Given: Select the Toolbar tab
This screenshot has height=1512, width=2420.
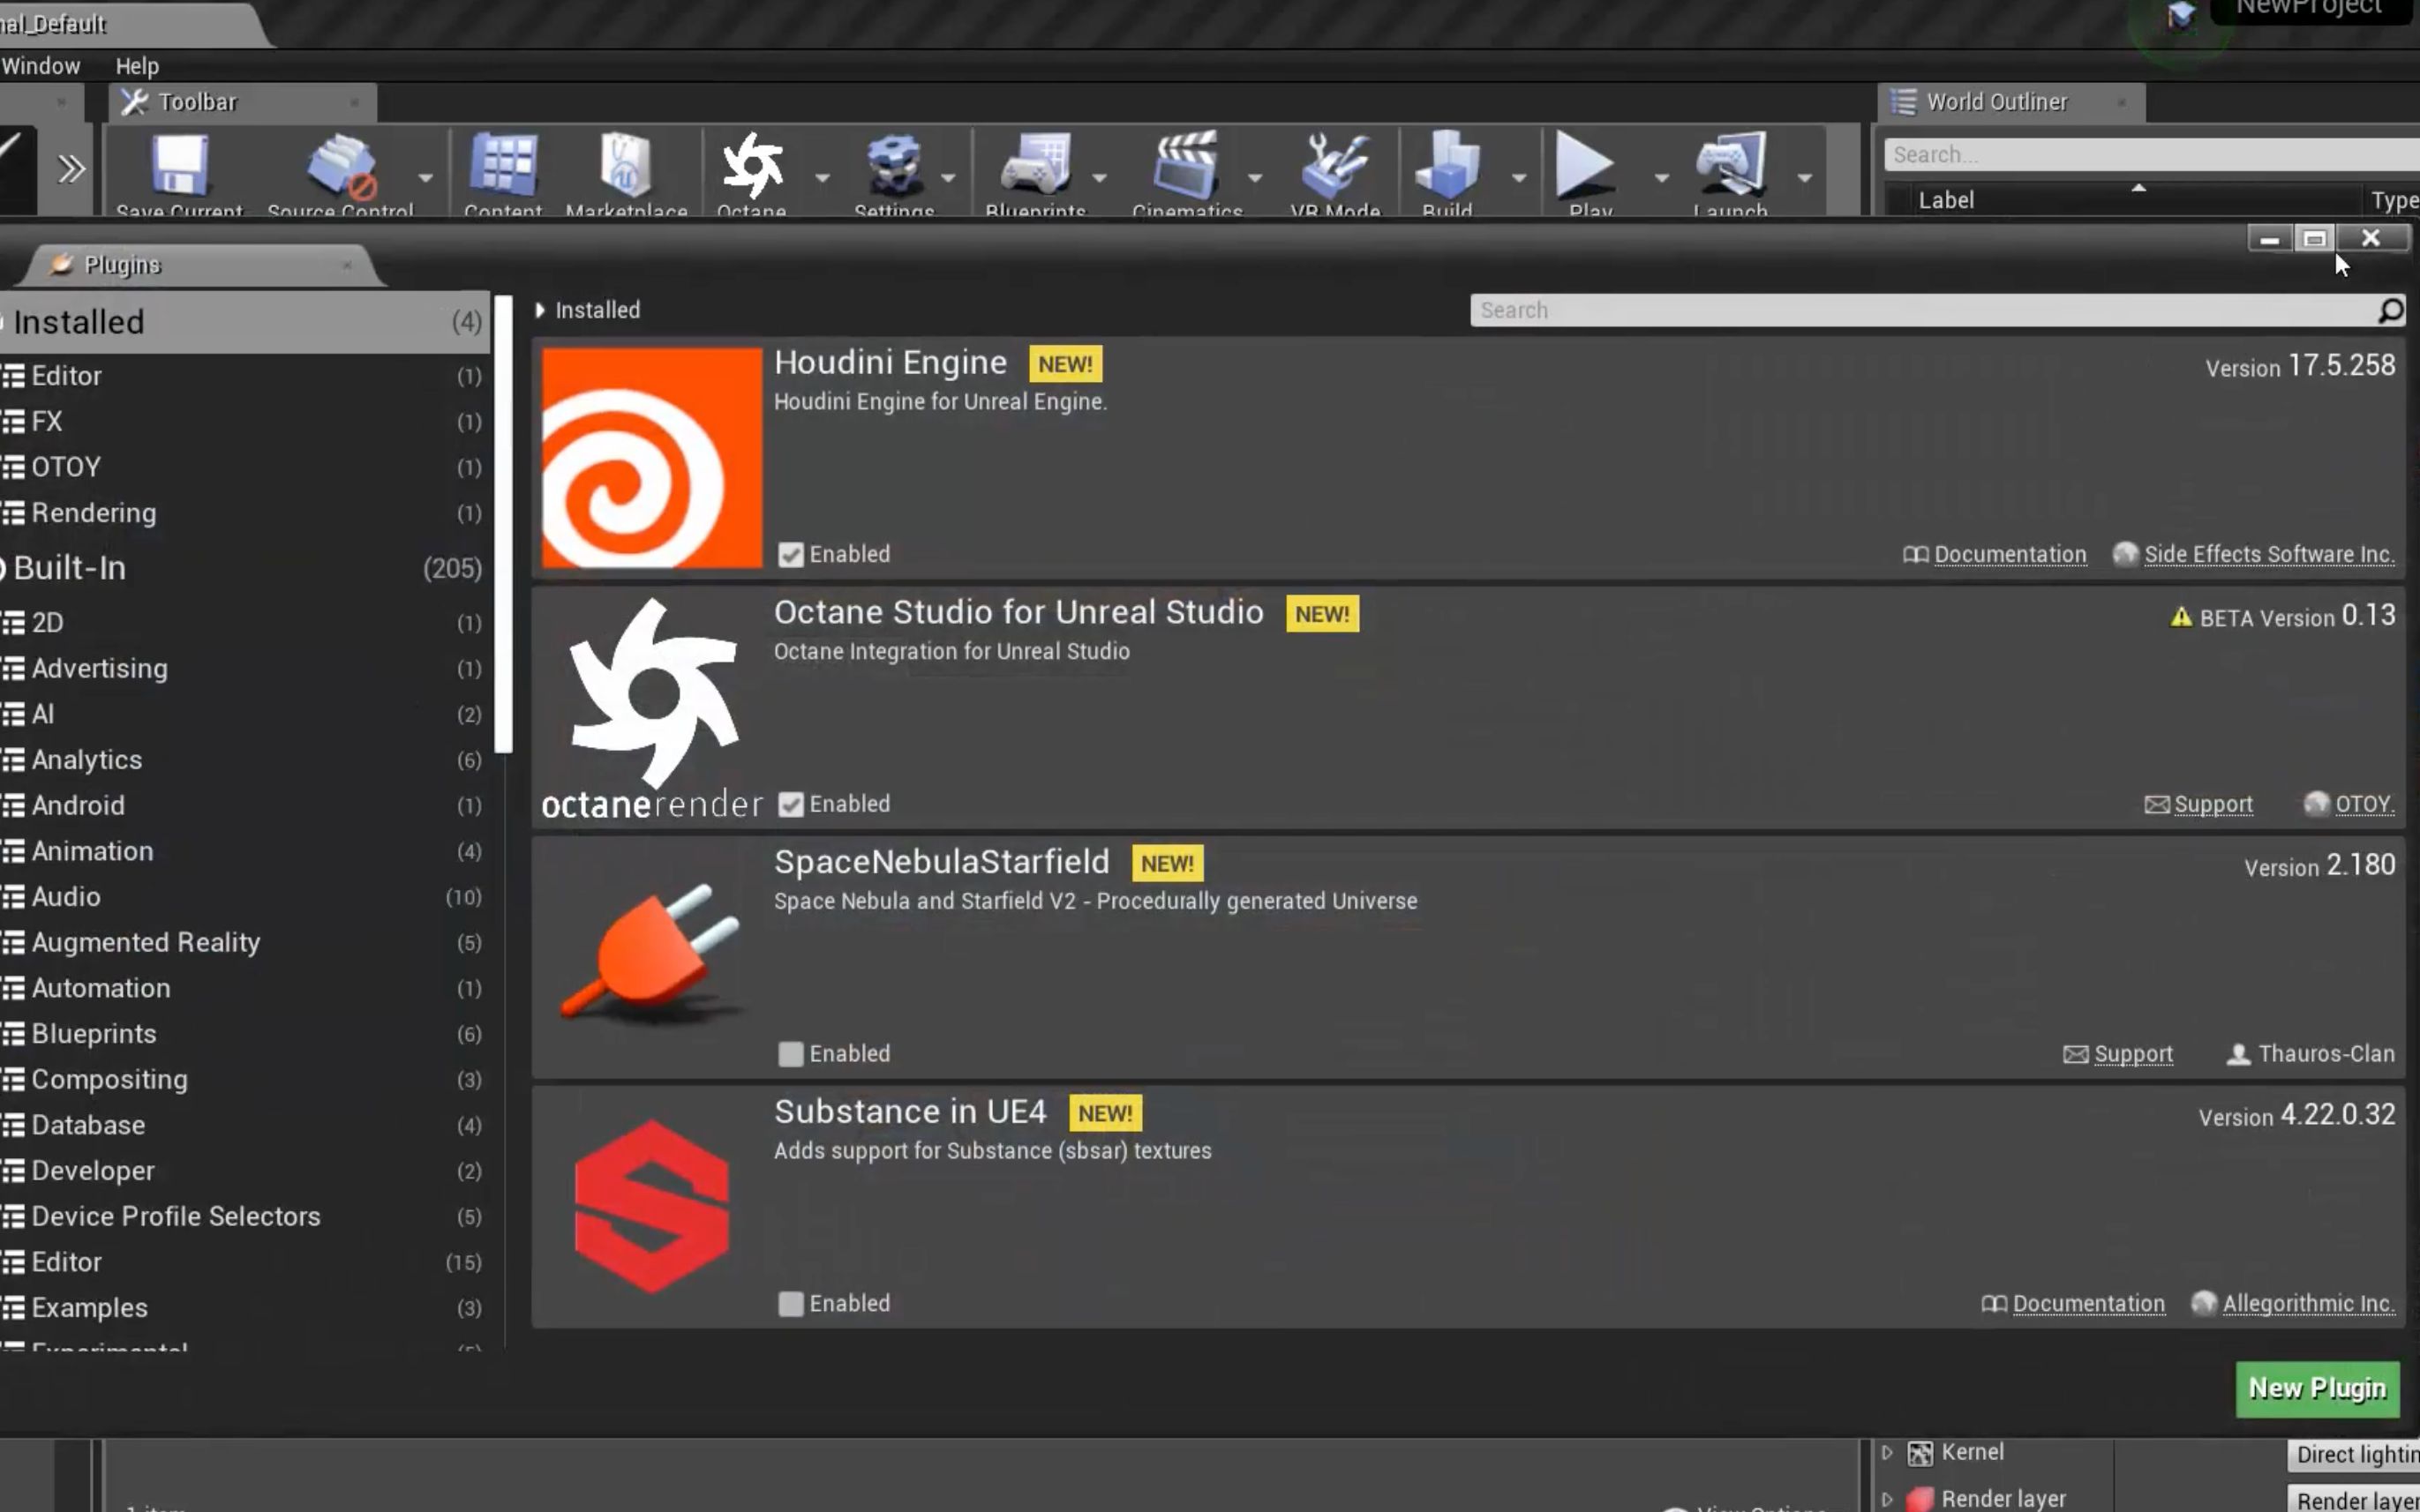Looking at the screenshot, I should pyautogui.click(x=241, y=102).
